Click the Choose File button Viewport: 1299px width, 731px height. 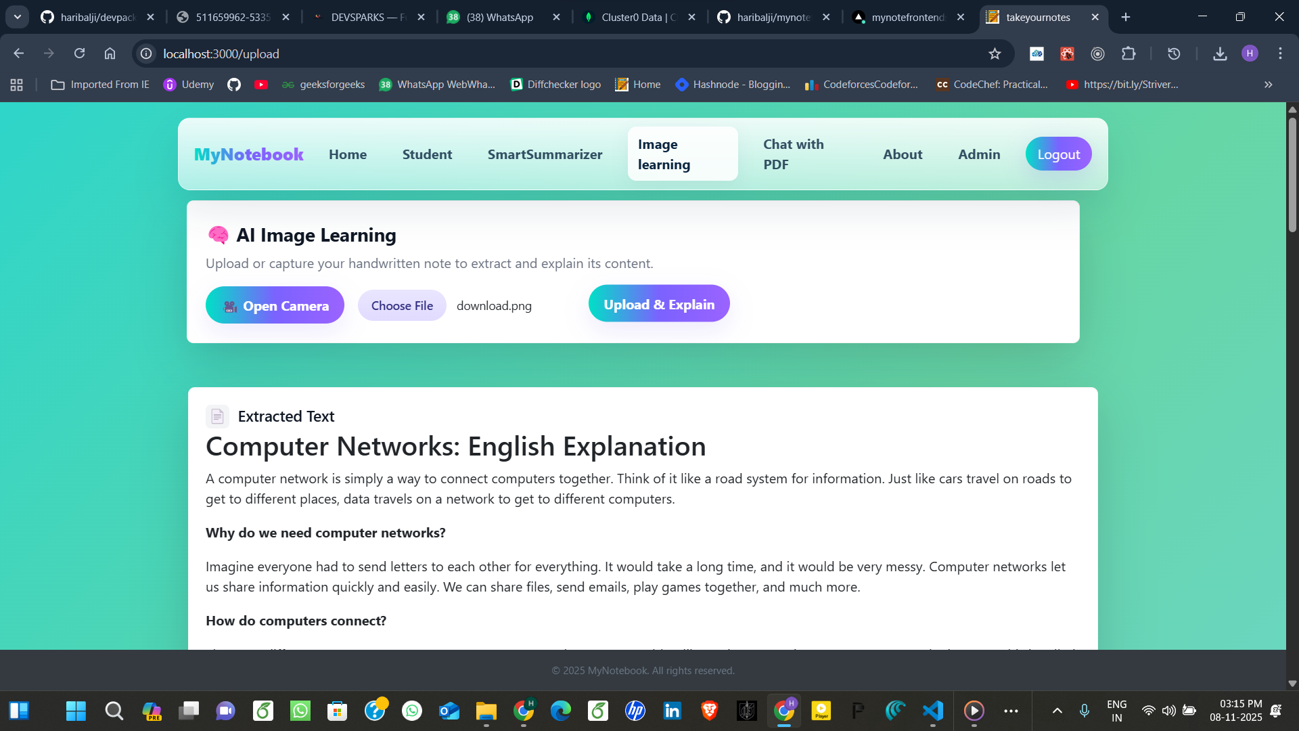(402, 305)
